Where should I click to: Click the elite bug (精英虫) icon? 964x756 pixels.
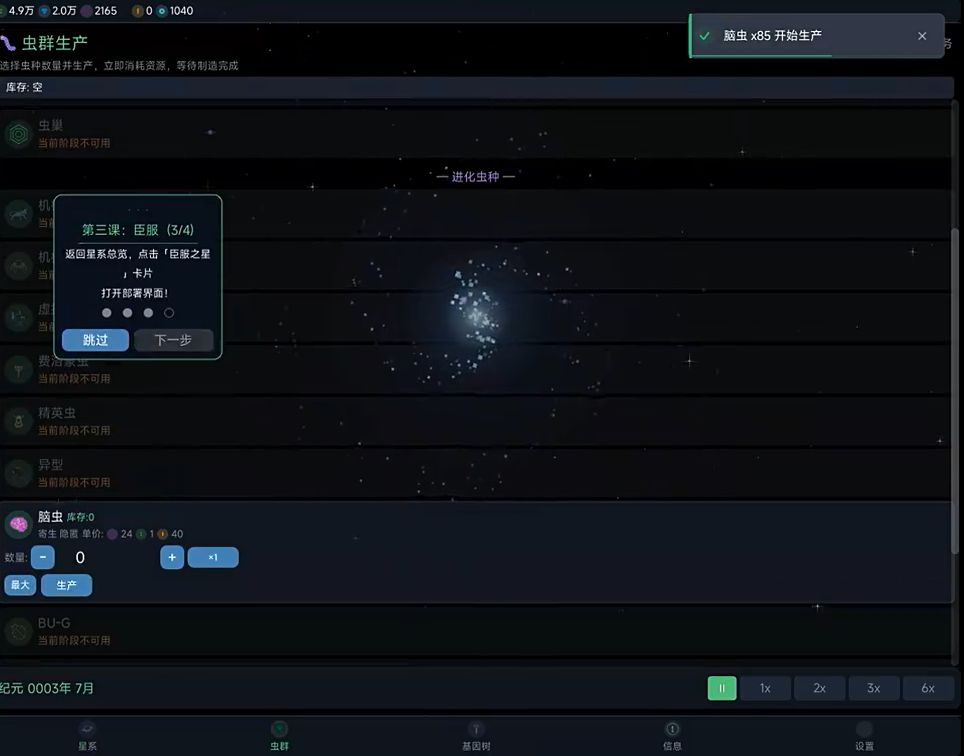[x=18, y=421]
